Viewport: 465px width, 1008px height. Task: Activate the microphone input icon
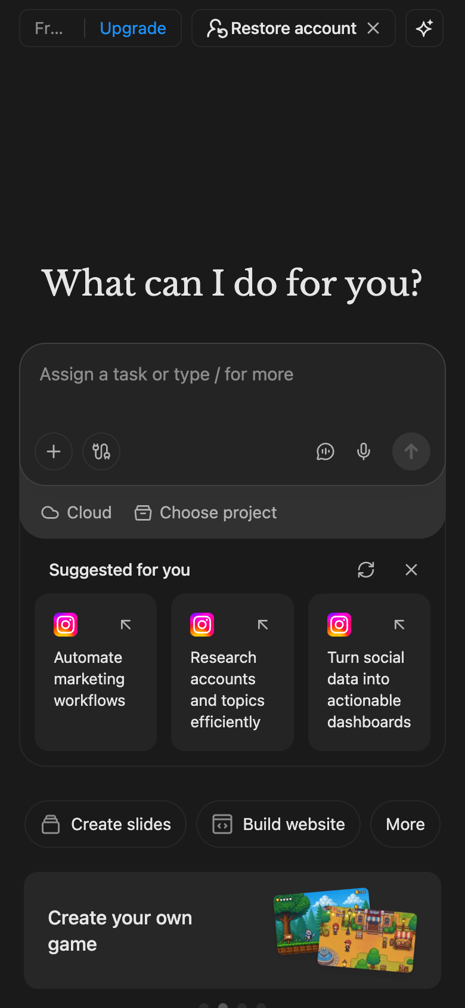click(x=364, y=451)
